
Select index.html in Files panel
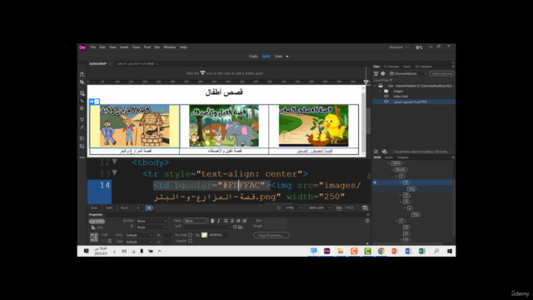pos(401,97)
